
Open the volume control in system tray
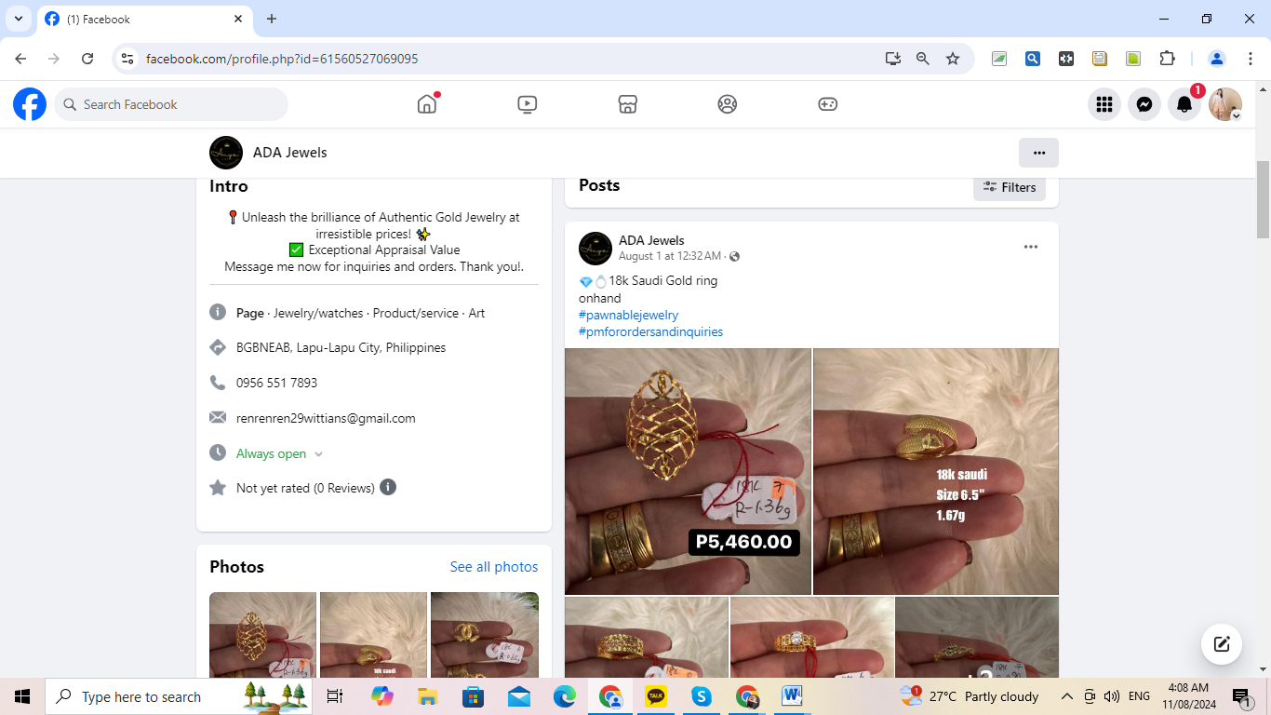pos(1111,696)
